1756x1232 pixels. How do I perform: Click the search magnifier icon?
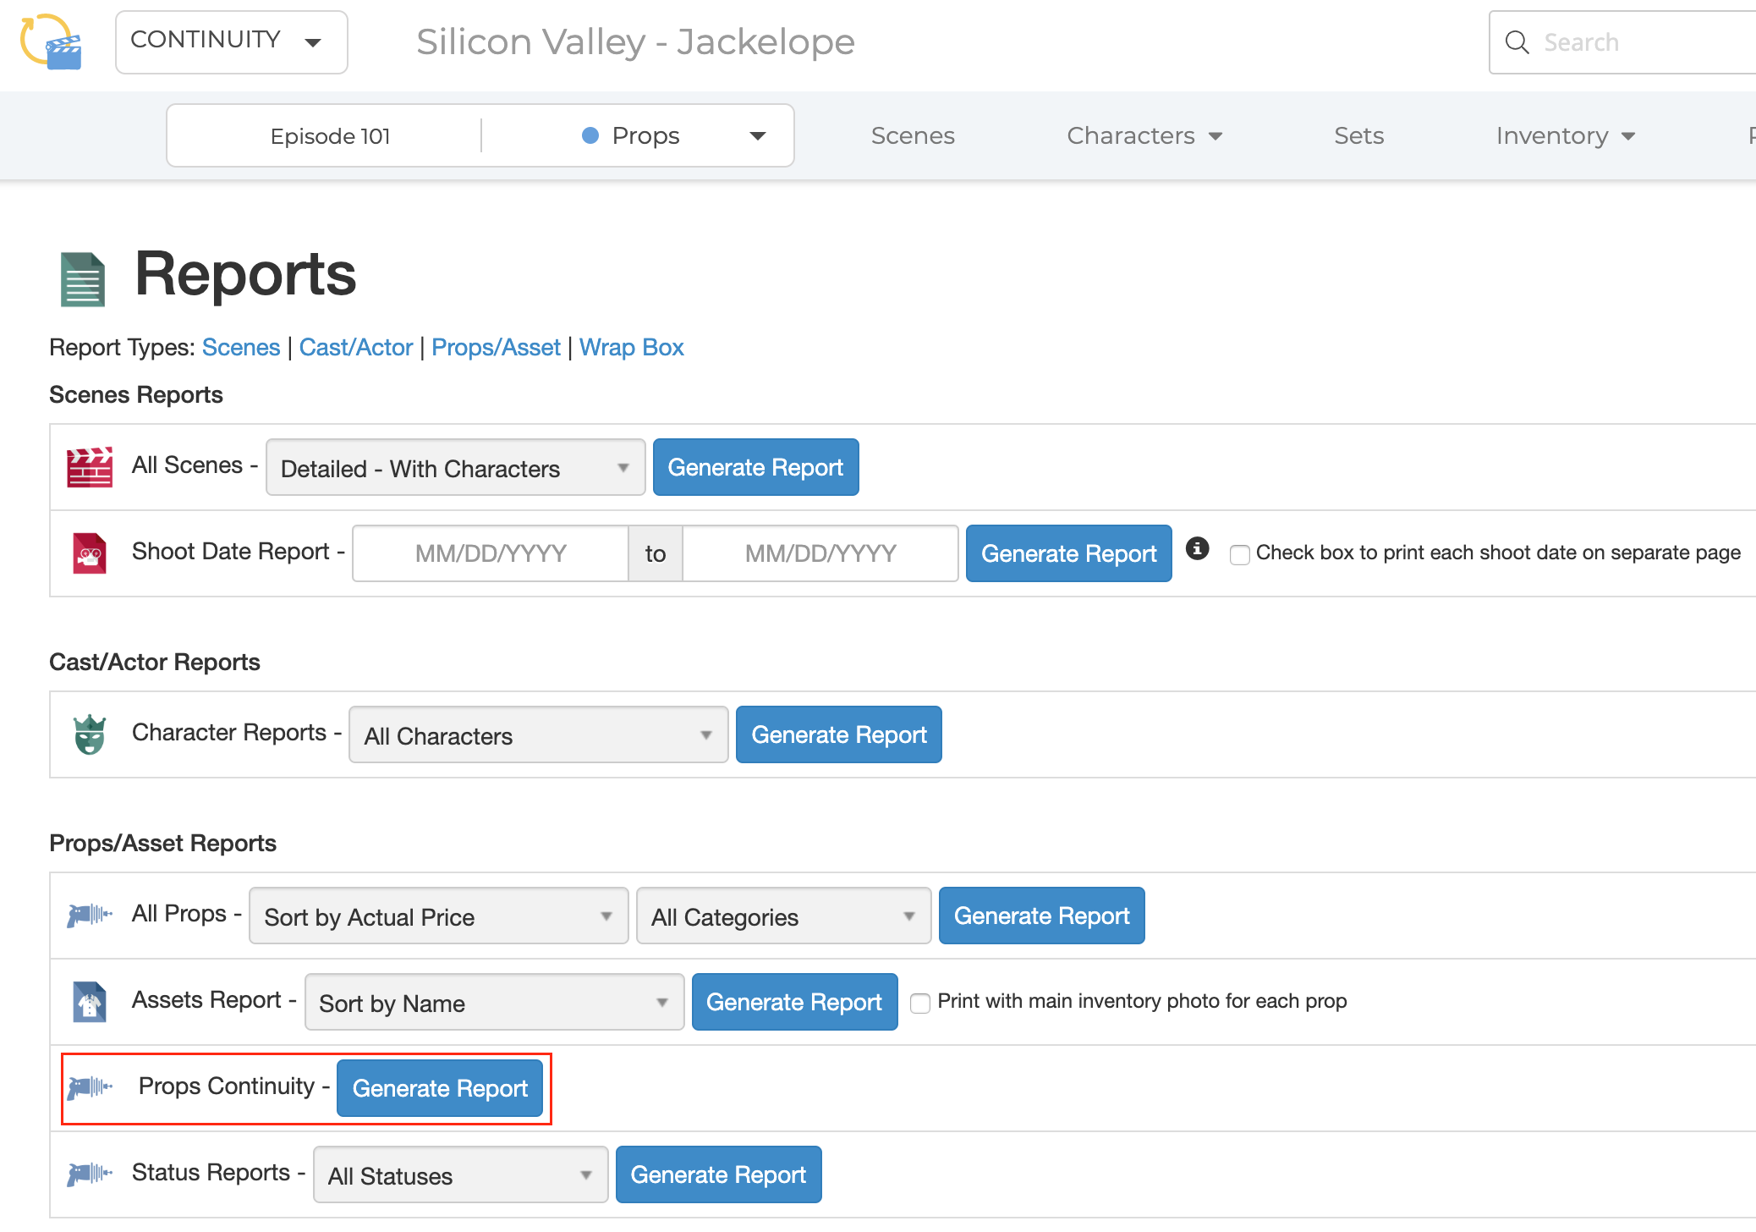(1517, 42)
